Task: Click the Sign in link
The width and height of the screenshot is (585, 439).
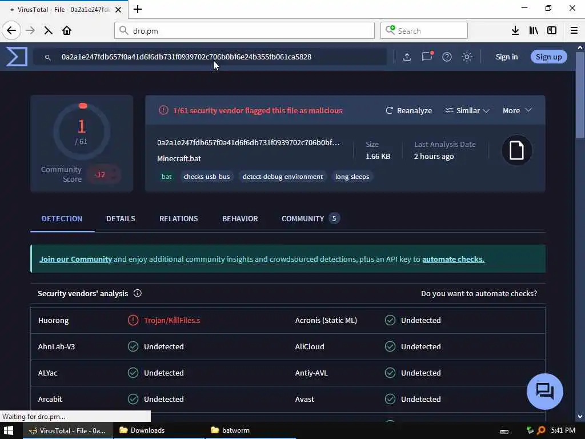Action: point(506,57)
